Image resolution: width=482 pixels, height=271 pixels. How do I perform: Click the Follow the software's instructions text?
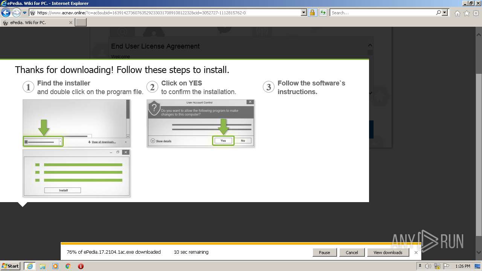(x=311, y=87)
